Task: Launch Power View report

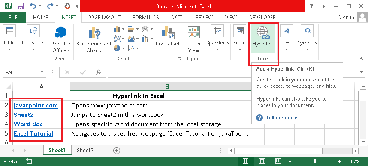Action: pyautogui.click(x=193, y=39)
